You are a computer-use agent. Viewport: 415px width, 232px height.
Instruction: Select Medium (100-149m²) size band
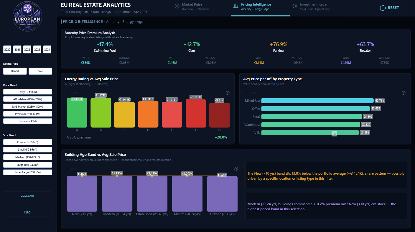pyautogui.click(x=28, y=157)
